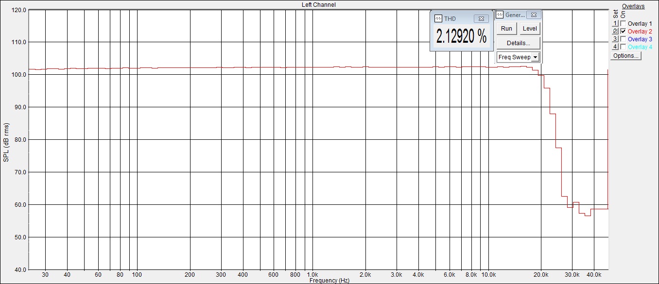
Task: Click the generator Level button
Action: point(529,29)
